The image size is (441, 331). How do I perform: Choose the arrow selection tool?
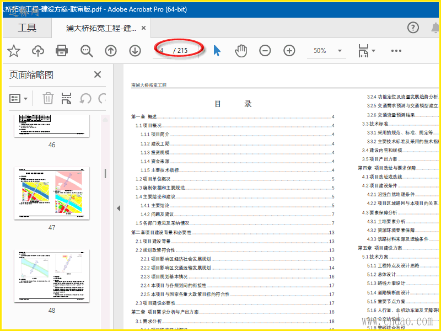click(217, 51)
